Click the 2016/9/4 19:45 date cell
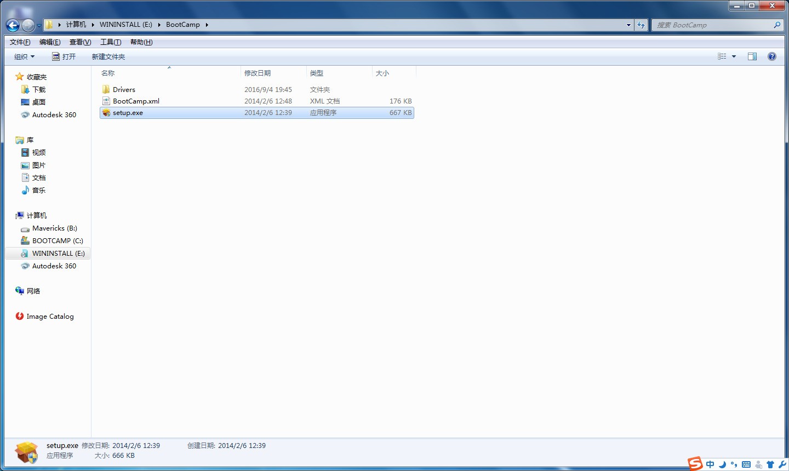Viewport: 789px width, 471px height. click(x=268, y=89)
